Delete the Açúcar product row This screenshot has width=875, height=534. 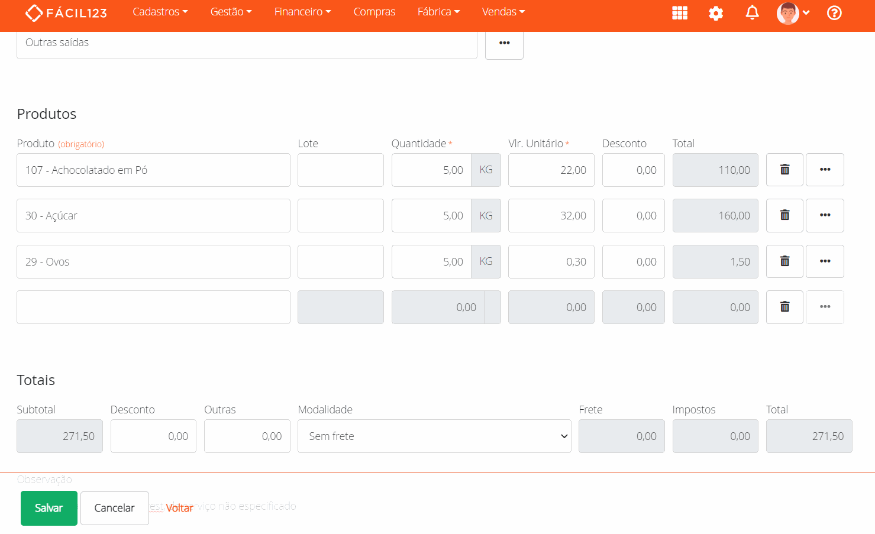(x=784, y=215)
